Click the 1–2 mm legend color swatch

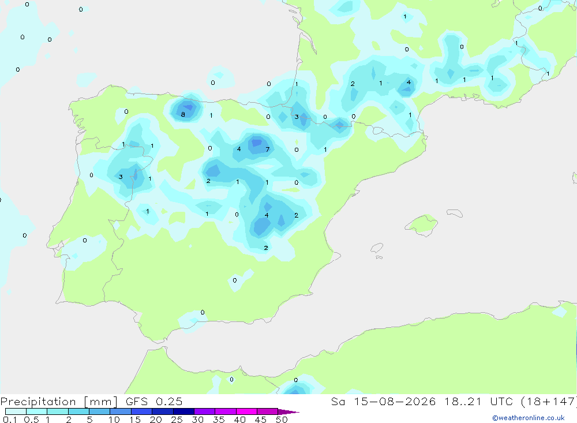58,411
